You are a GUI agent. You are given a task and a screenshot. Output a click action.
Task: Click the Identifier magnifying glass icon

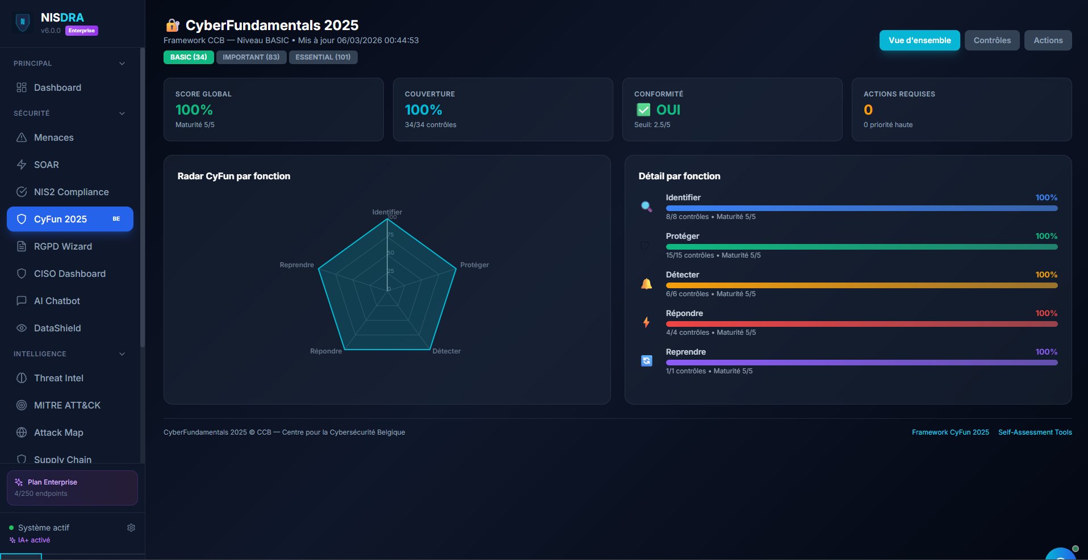tap(646, 207)
